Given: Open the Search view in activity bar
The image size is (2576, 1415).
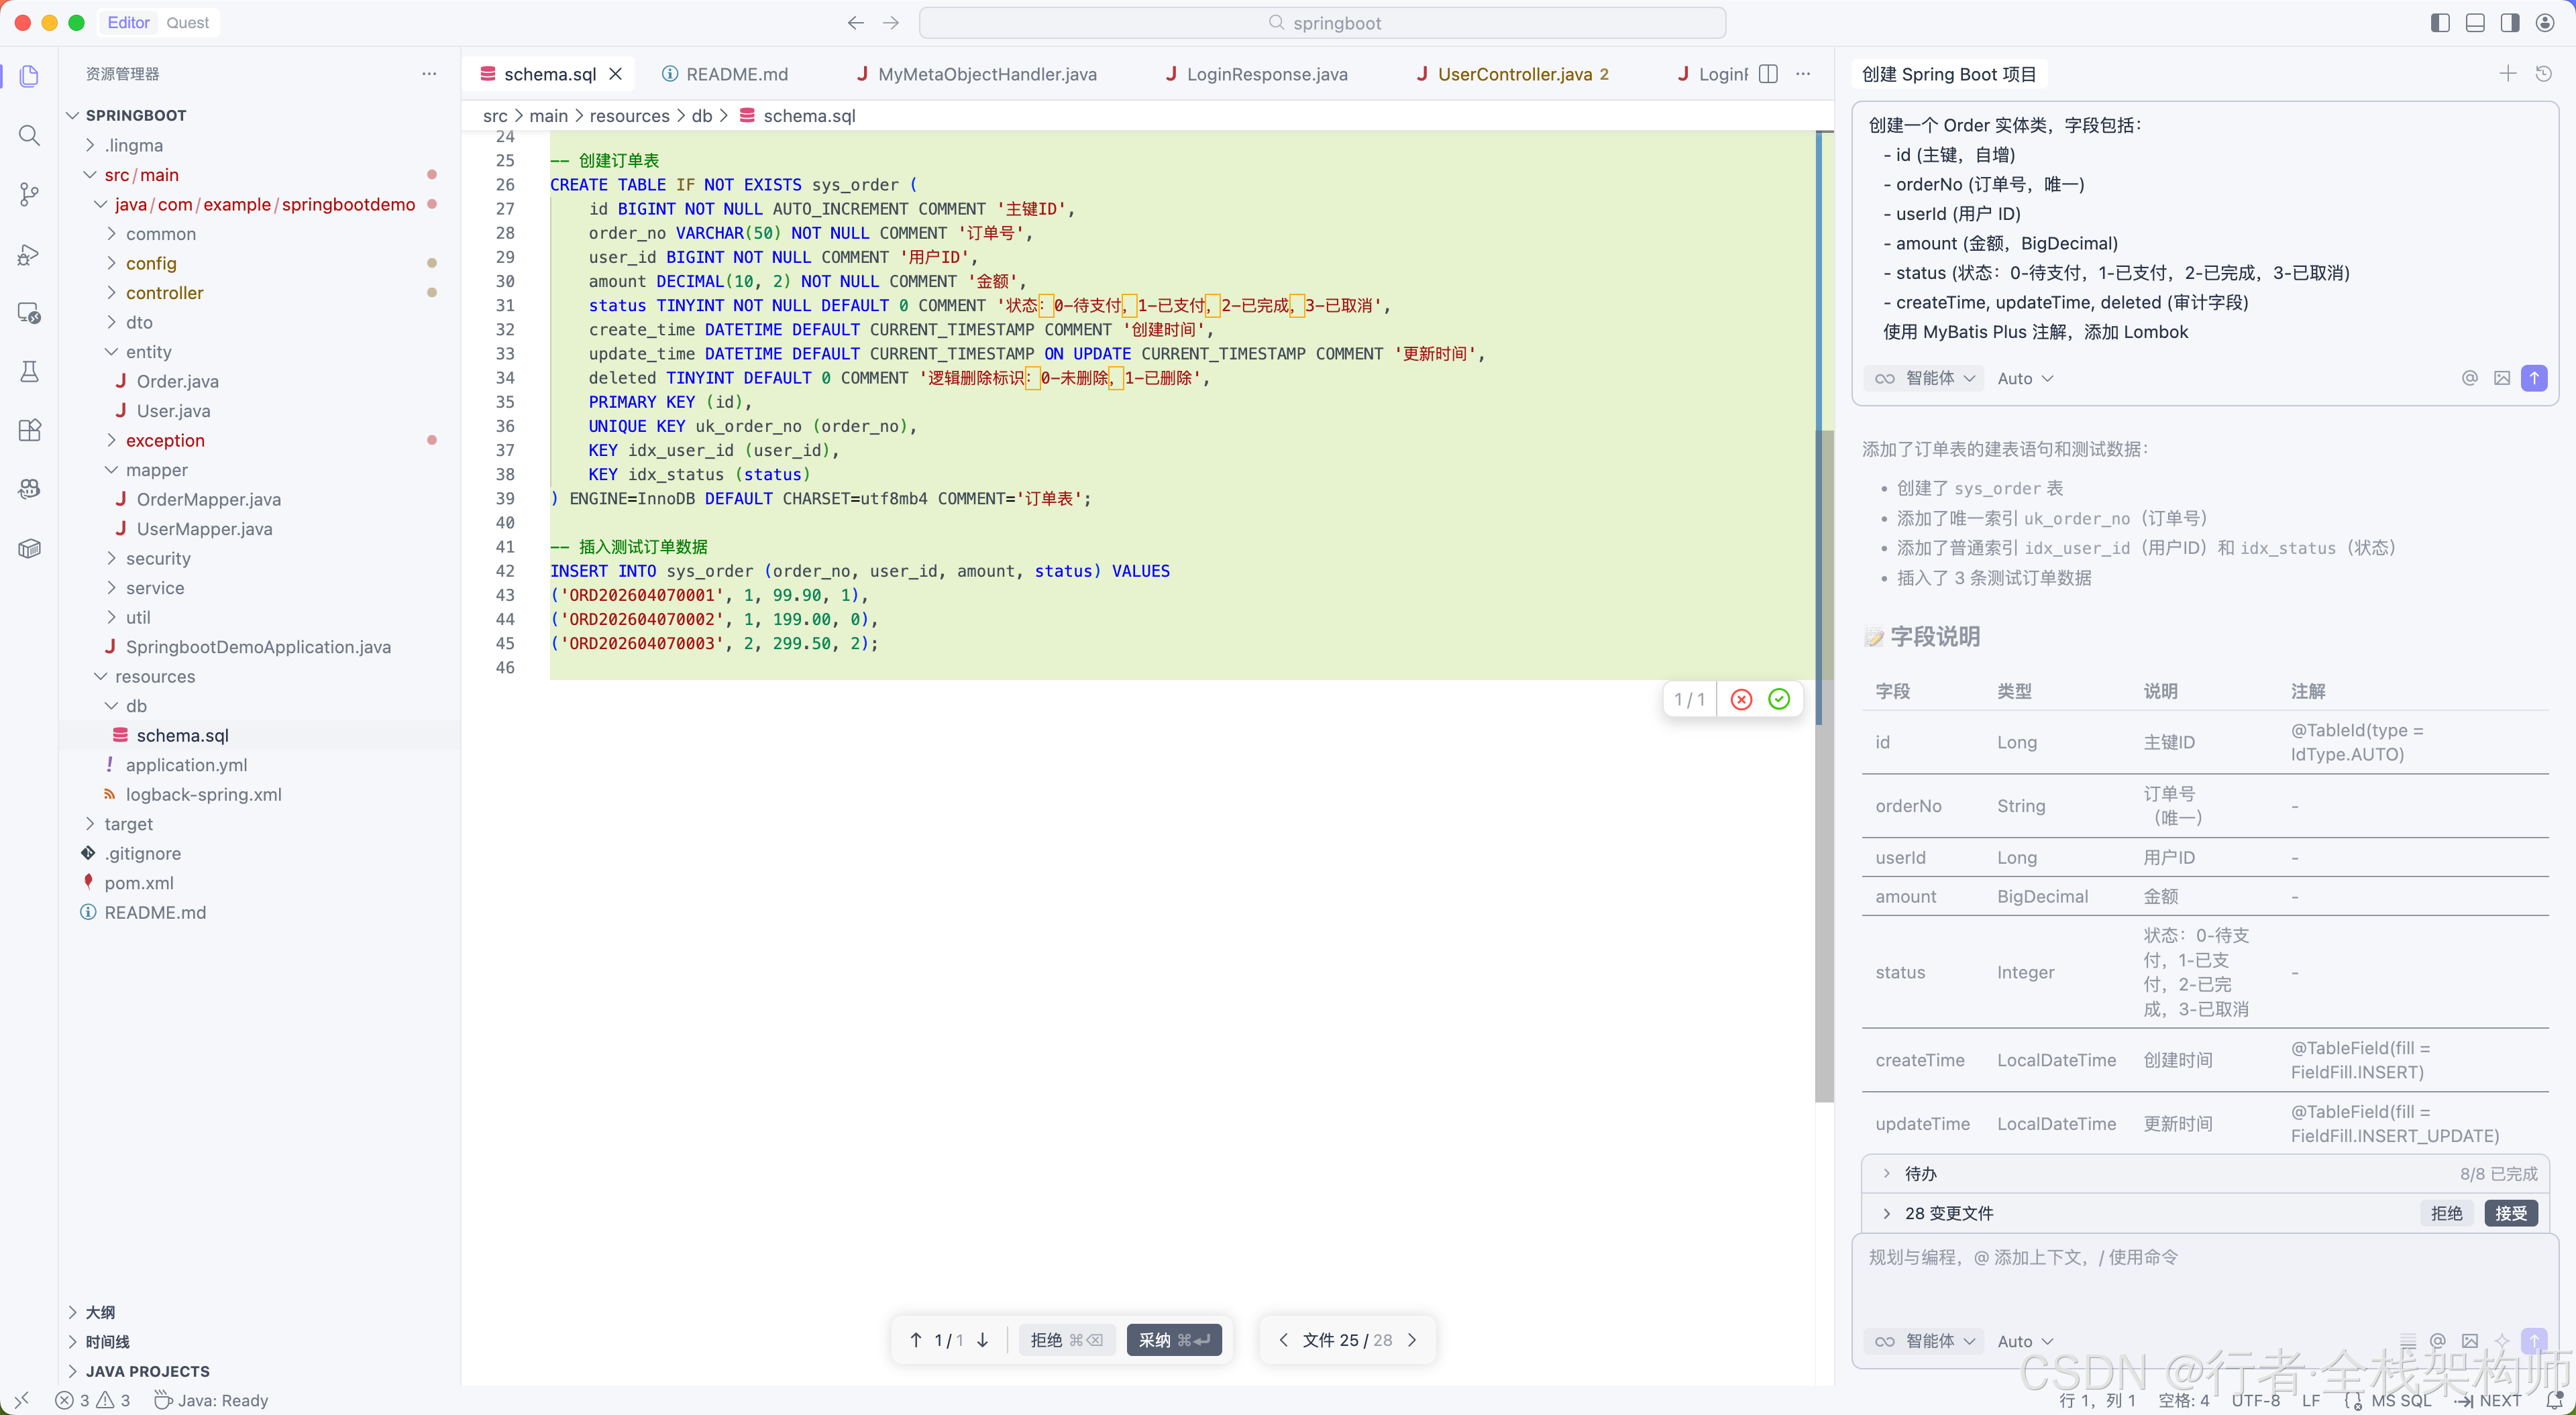Looking at the screenshot, I should coord(29,135).
